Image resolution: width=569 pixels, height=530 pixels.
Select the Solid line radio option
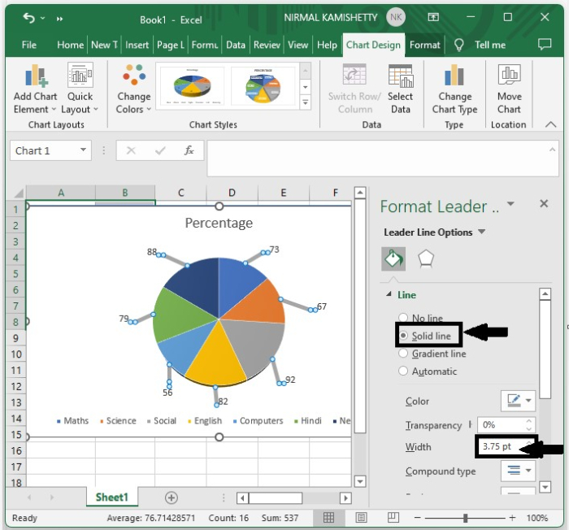click(x=403, y=336)
